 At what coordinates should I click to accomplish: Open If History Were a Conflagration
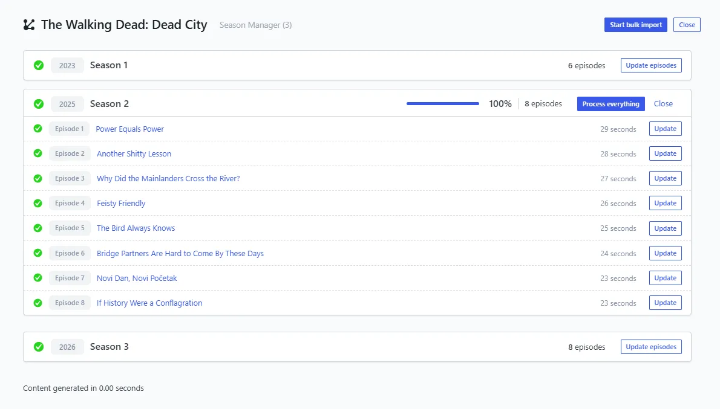(149, 303)
